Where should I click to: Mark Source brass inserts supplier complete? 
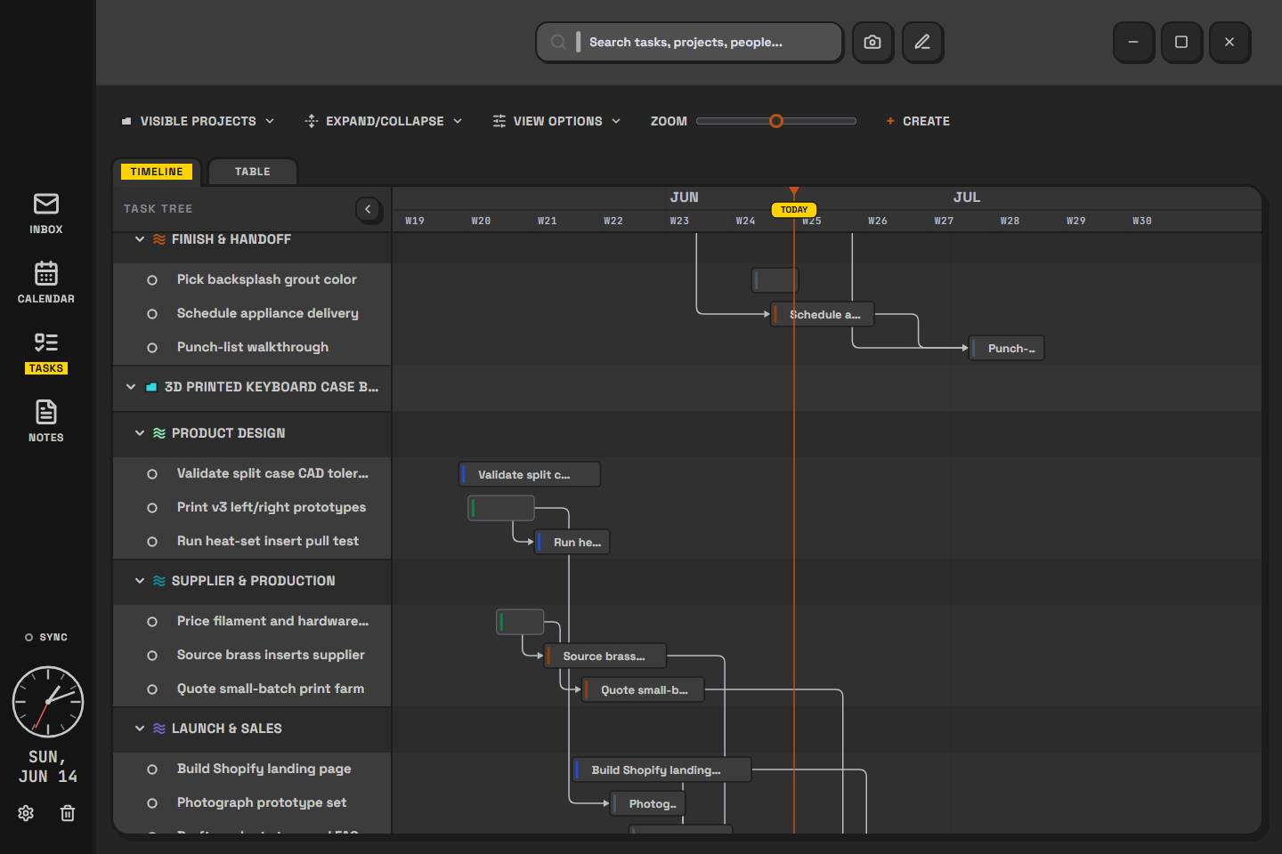click(x=152, y=656)
